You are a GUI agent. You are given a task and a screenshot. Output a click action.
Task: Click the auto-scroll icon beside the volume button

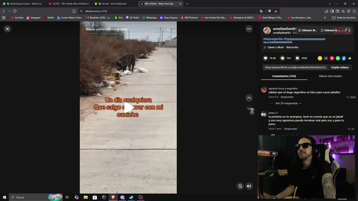point(240,186)
